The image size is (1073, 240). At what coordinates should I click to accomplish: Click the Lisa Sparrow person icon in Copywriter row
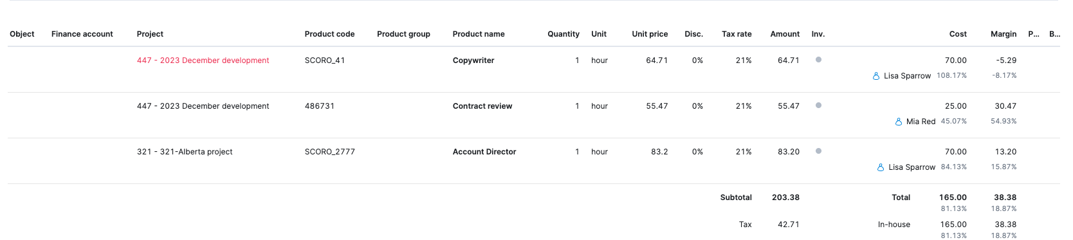tap(876, 76)
